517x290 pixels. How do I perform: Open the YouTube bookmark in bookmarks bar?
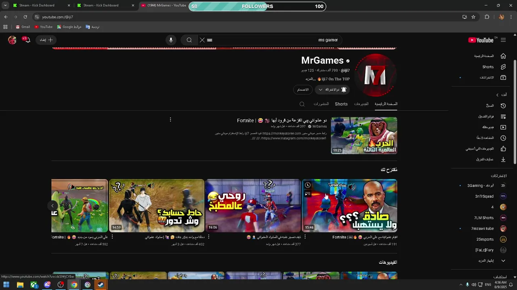click(x=44, y=27)
